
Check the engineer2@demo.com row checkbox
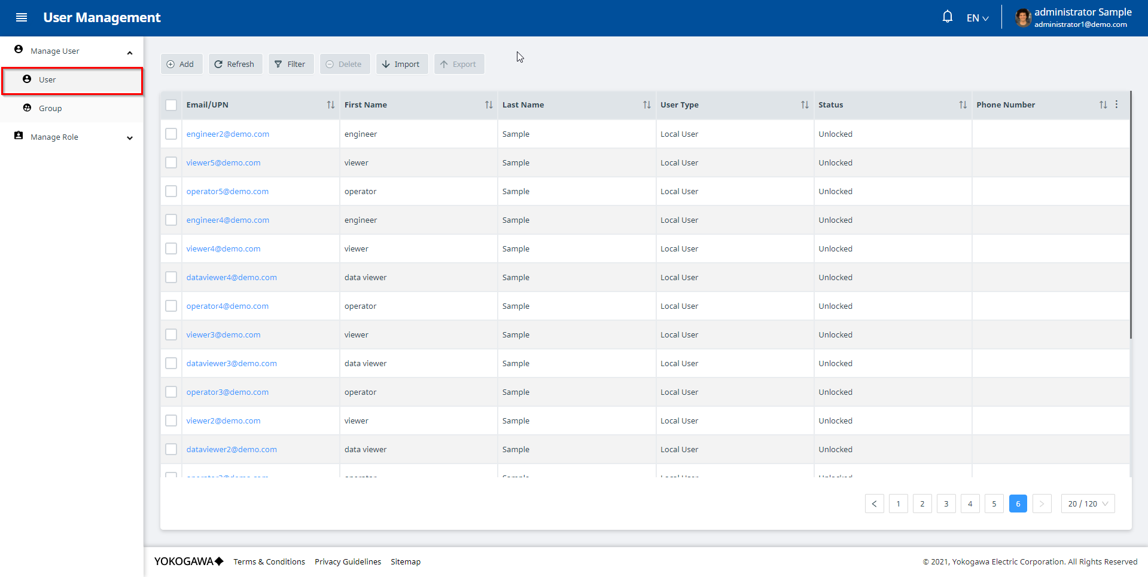(171, 134)
